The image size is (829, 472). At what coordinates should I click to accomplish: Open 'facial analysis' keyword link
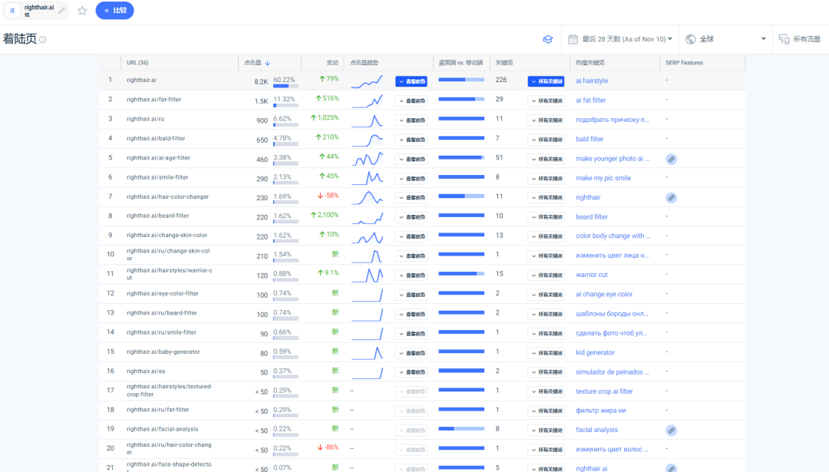596,430
